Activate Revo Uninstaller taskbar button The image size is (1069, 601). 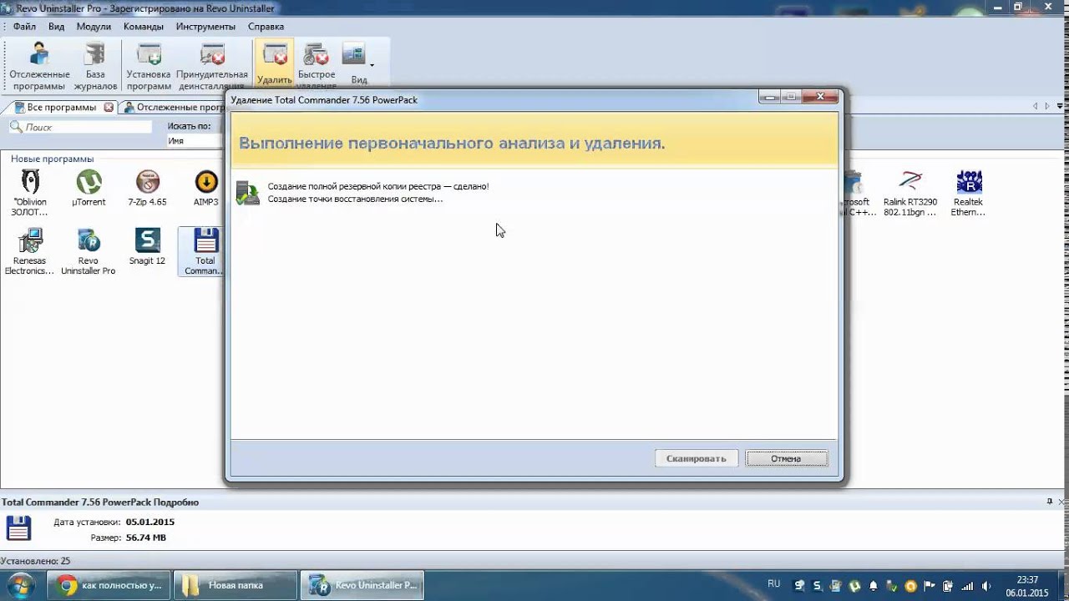pos(362,585)
